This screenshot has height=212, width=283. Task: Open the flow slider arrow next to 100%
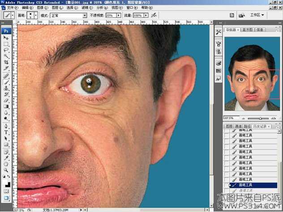tap(146, 16)
